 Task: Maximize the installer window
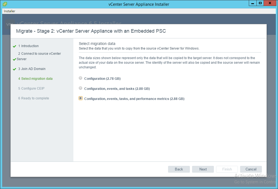260,3
